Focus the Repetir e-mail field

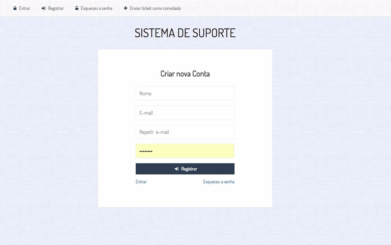(x=185, y=132)
